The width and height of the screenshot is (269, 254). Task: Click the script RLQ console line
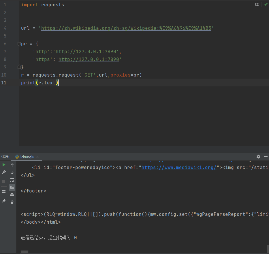click(145, 214)
